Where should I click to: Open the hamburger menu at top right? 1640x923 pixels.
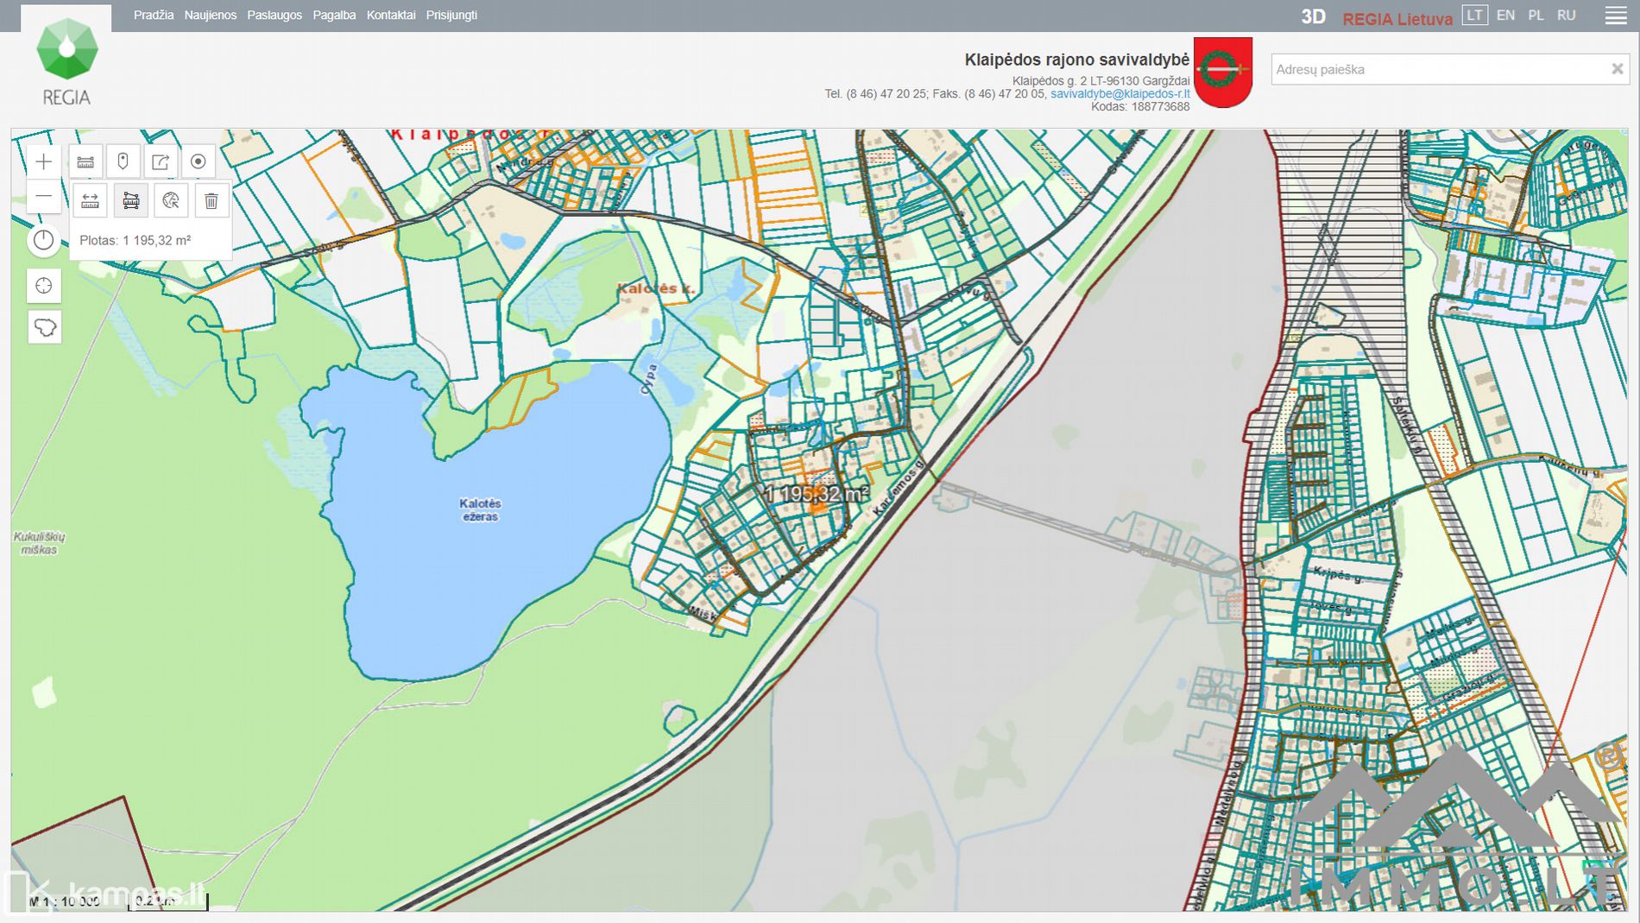pos(1616,16)
